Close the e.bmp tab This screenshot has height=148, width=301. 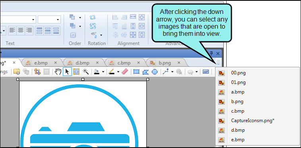pyautogui.click(x=56, y=62)
